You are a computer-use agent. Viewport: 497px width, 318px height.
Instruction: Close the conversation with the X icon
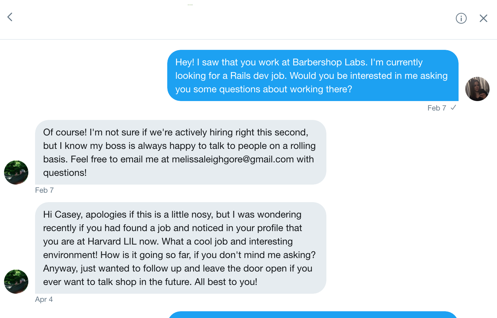(484, 18)
